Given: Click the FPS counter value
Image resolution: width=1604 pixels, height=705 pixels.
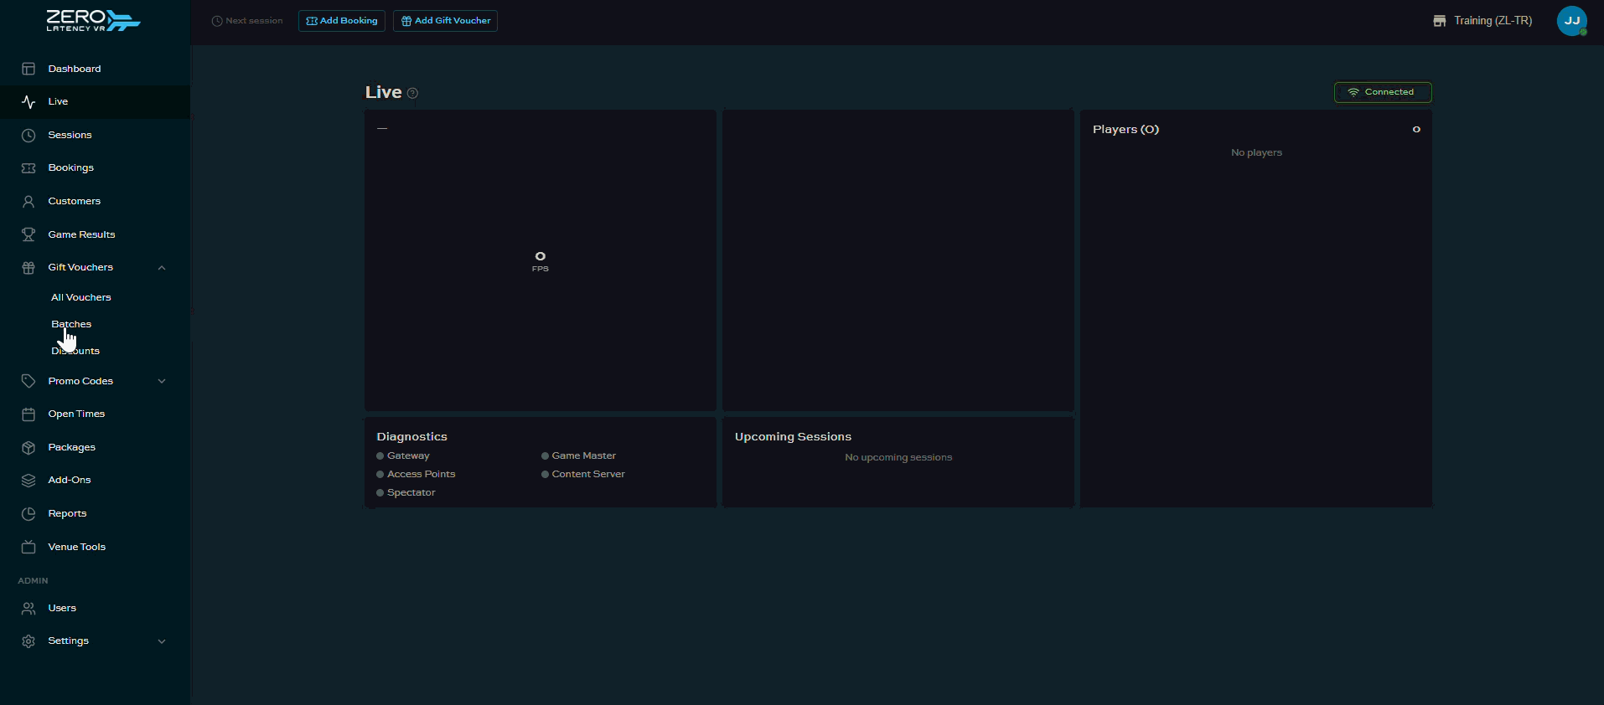Looking at the screenshot, I should (x=541, y=256).
